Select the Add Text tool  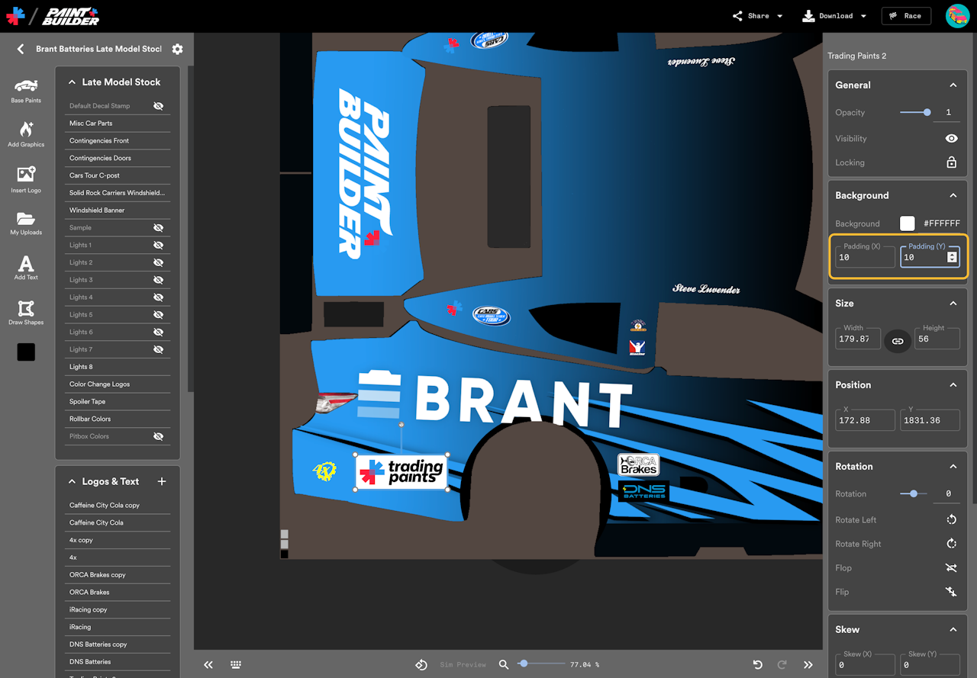point(26,267)
